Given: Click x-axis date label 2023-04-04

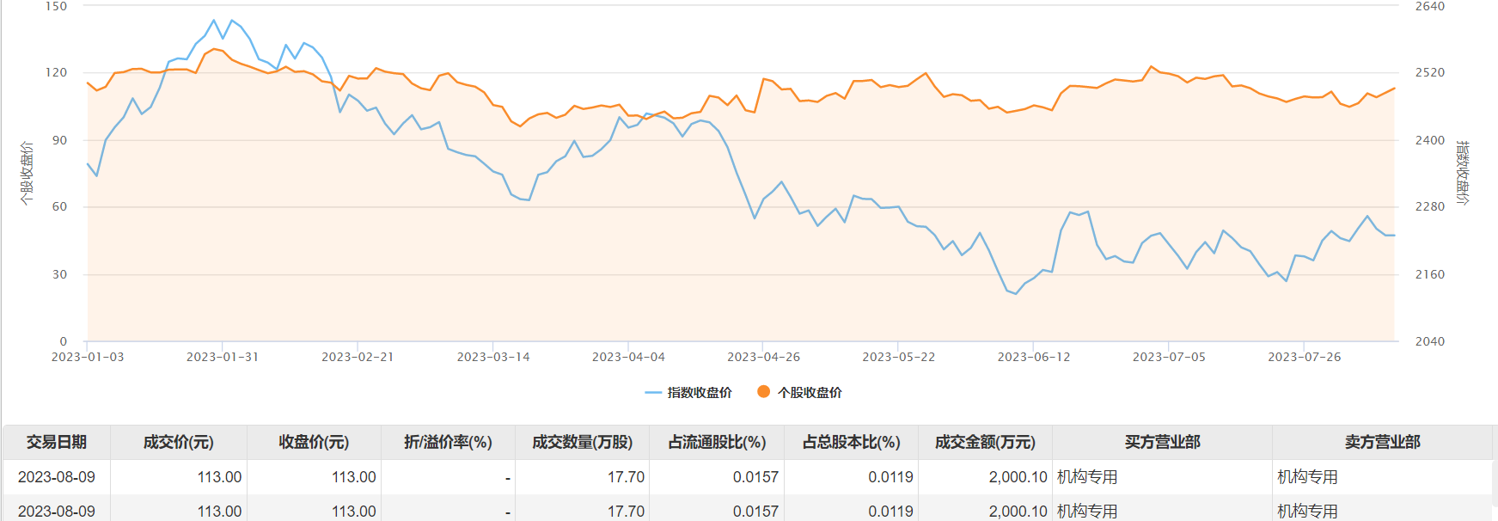Looking at the screenshot, I should click(628, 357).
